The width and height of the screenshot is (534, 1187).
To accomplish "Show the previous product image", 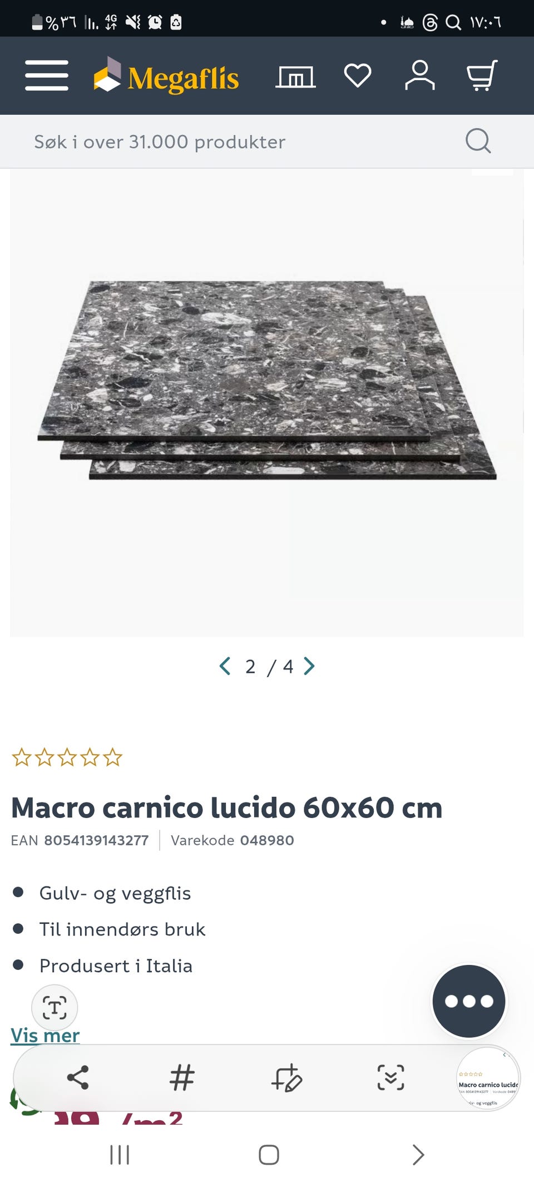I will click(x=225, y=666).
